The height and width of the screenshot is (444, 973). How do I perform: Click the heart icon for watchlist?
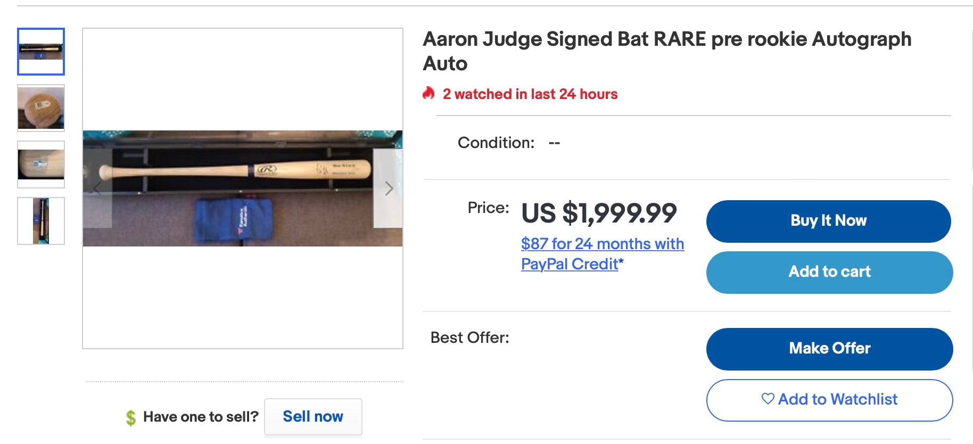768,399
